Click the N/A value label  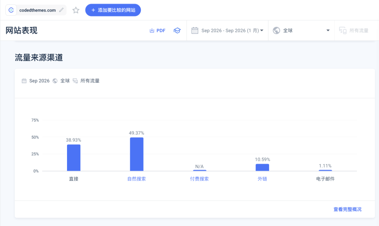(x=199, y=166)
